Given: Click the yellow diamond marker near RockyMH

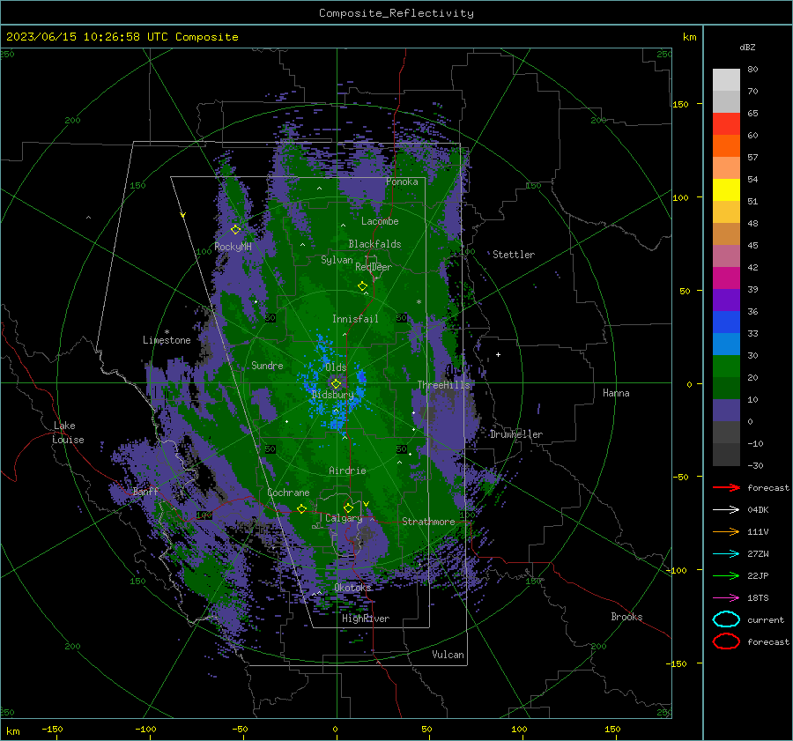Looking at the screenshot, I should coord(235,230).
